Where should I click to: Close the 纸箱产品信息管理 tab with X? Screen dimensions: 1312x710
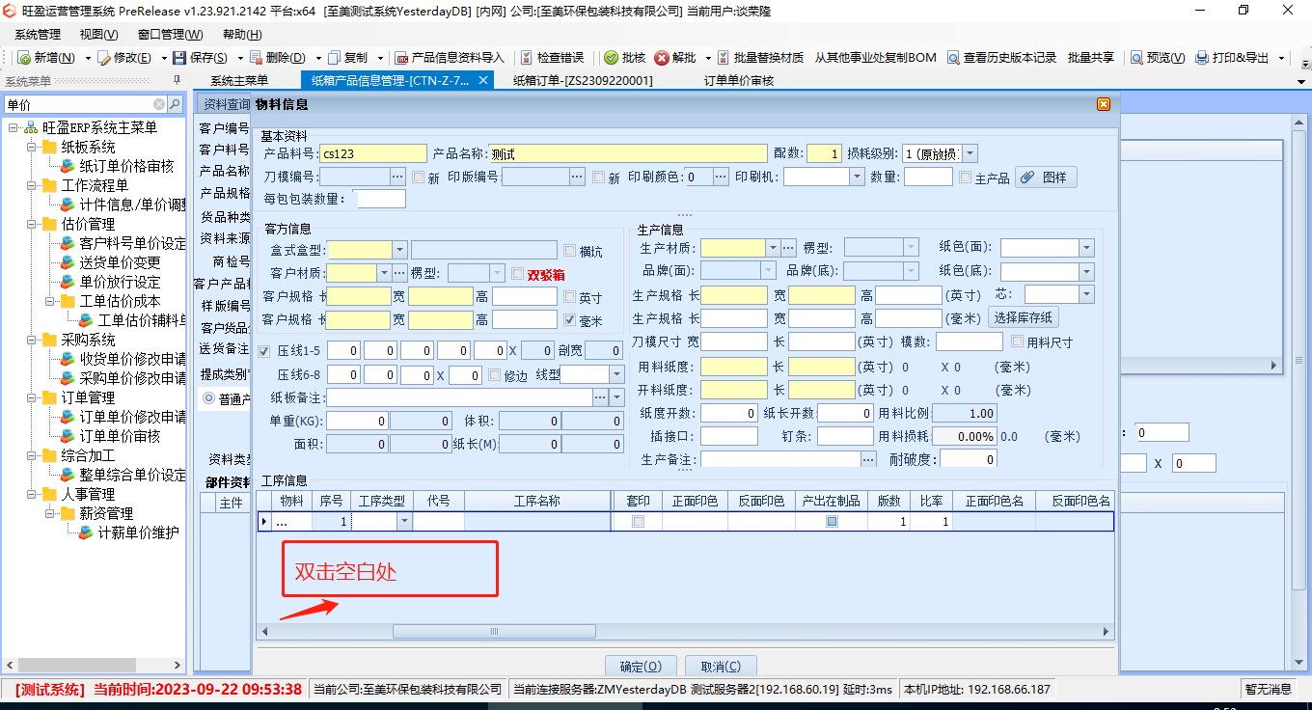(483, 80)
